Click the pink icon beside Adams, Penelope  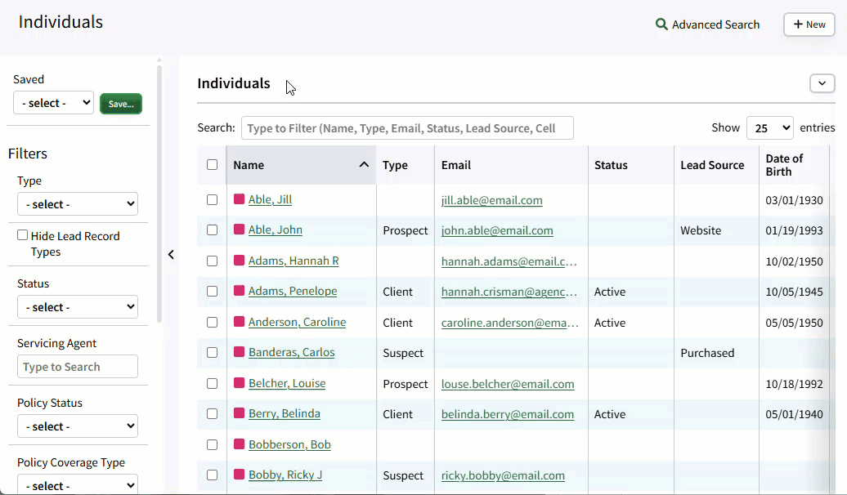click(239, 291)
